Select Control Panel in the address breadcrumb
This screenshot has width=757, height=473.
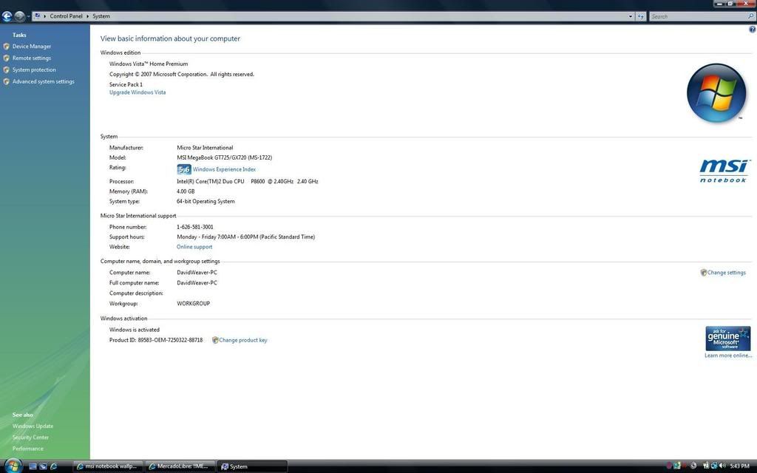coord(66,16)
